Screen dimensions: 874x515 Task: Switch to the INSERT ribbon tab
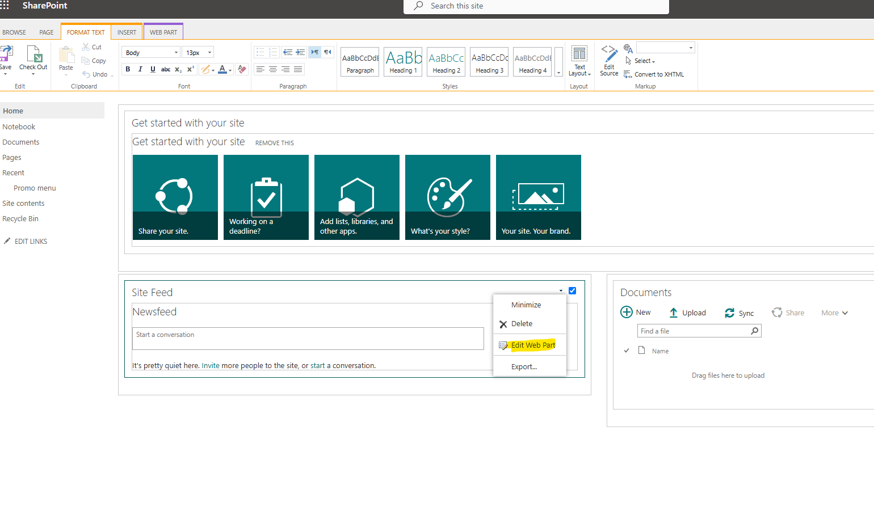[x=127, y=32]
